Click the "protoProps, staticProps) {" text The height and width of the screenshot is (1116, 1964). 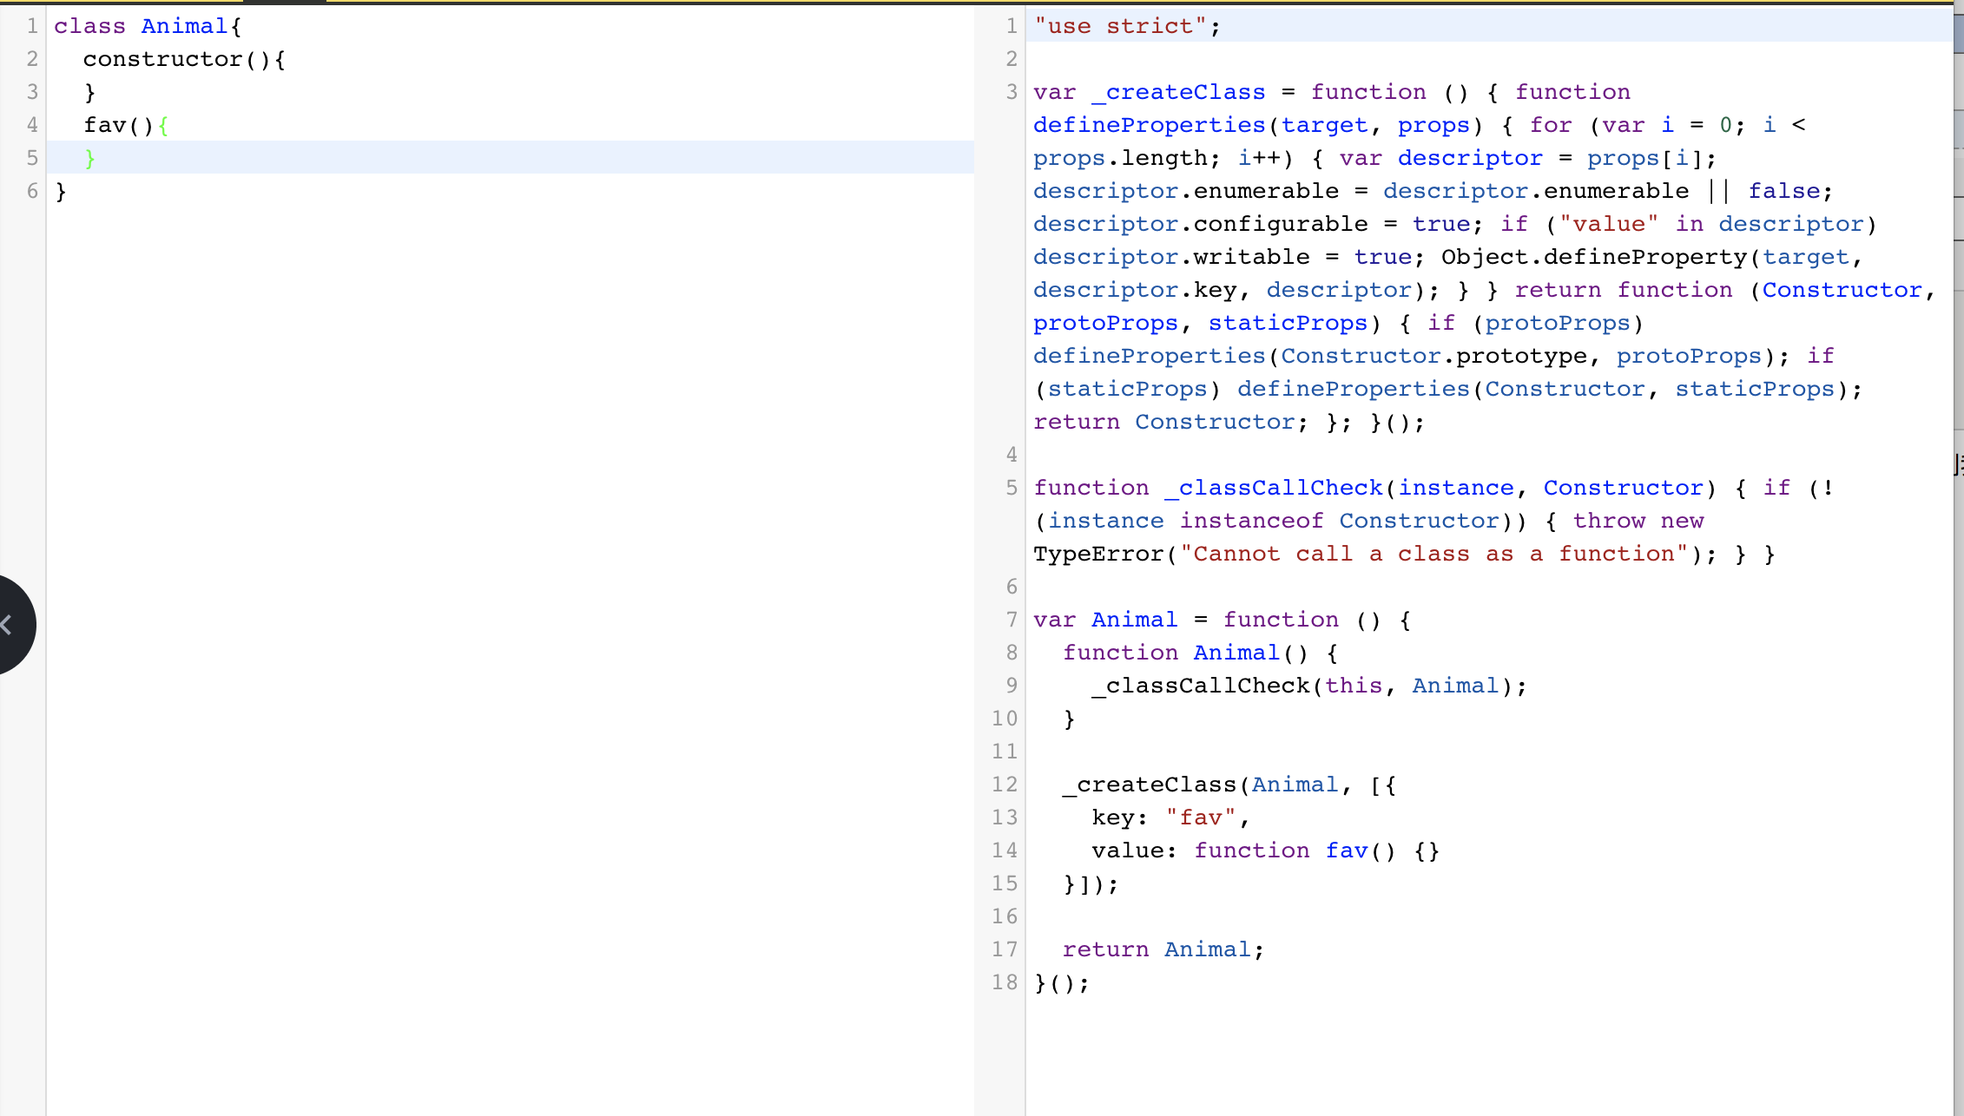coord(1222,323)
